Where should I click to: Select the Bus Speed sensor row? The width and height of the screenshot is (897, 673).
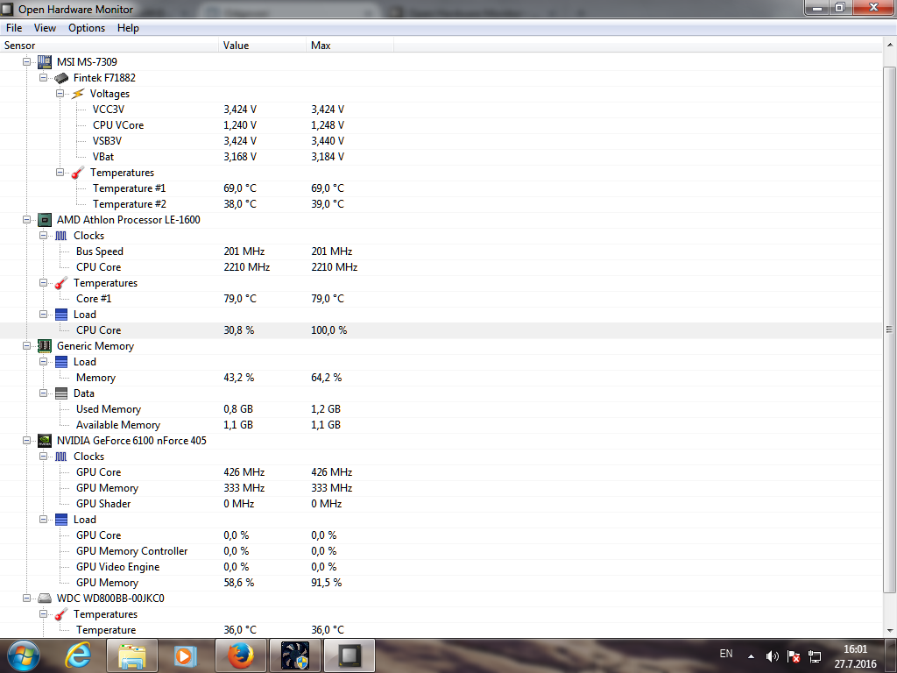441,251
